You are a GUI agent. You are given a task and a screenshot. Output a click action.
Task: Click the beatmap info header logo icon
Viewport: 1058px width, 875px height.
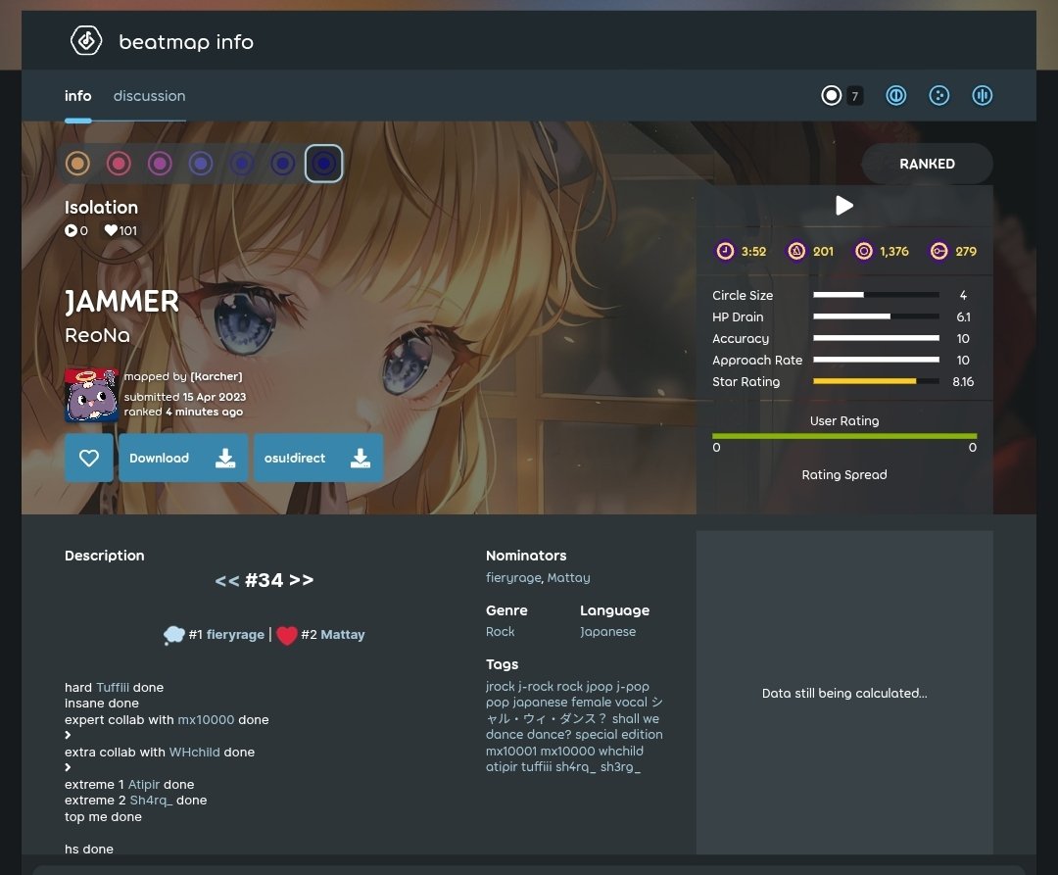pos(86,41)
